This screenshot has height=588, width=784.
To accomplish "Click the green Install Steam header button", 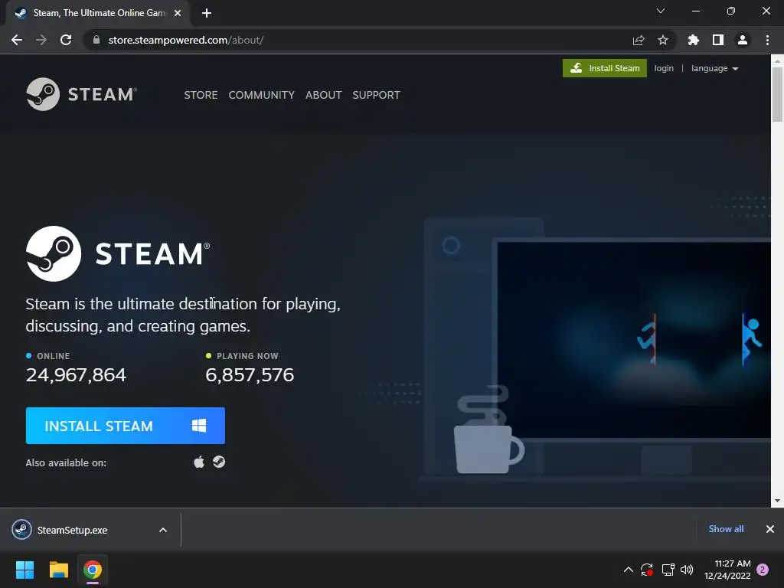I will 605,68.
